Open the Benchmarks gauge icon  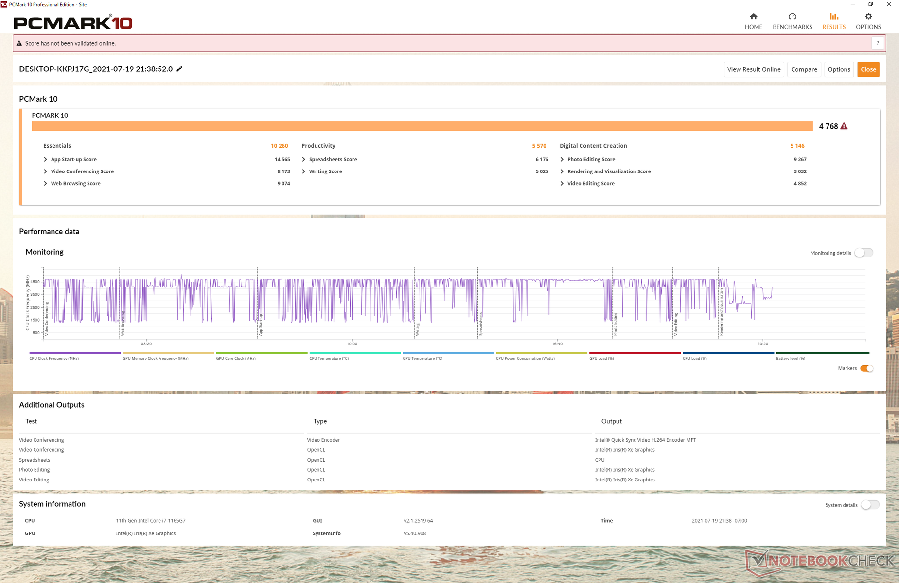tap(792, 17)
